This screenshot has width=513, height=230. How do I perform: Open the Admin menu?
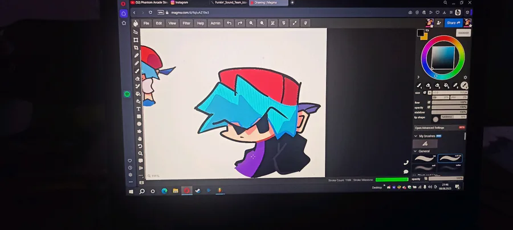pyautogui.click(x=215, y=23)
